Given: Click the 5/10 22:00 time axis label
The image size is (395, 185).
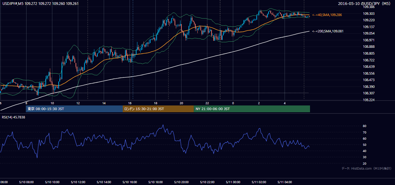Looking at the screenshot, I should click(x=207, y=182).
